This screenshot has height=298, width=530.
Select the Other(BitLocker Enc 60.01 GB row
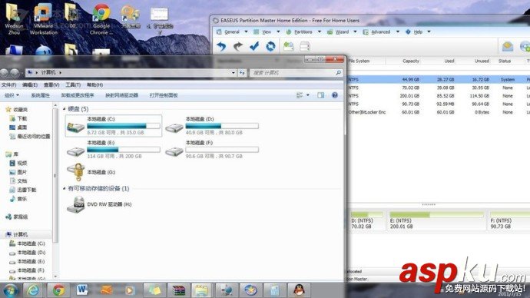click(x=439, y=112)
